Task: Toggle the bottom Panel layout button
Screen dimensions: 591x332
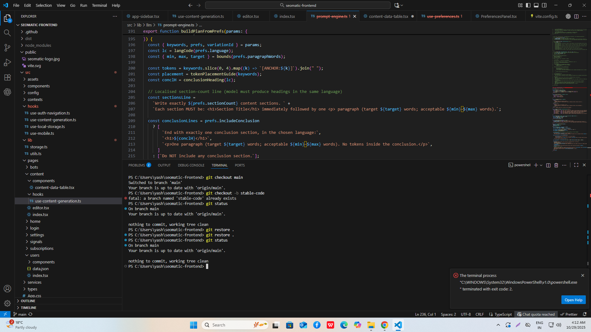Action: (536, 5)
